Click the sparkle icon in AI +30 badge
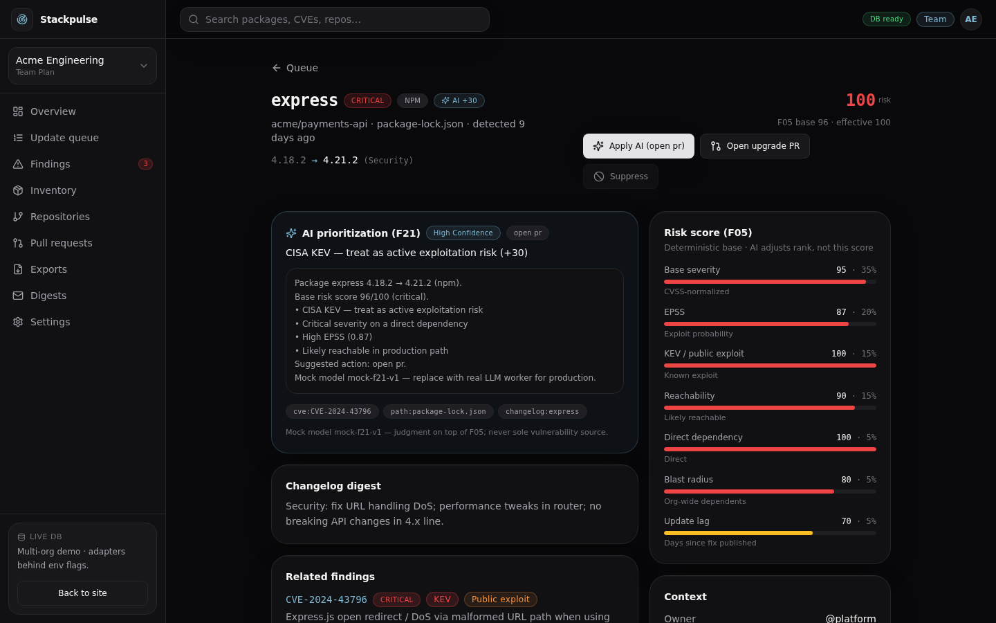Image resolution: width=996 pixels, height=623 pixels. 445,100
